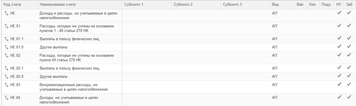Click the account icon beside НЕ.02

(x=6, y=55)
